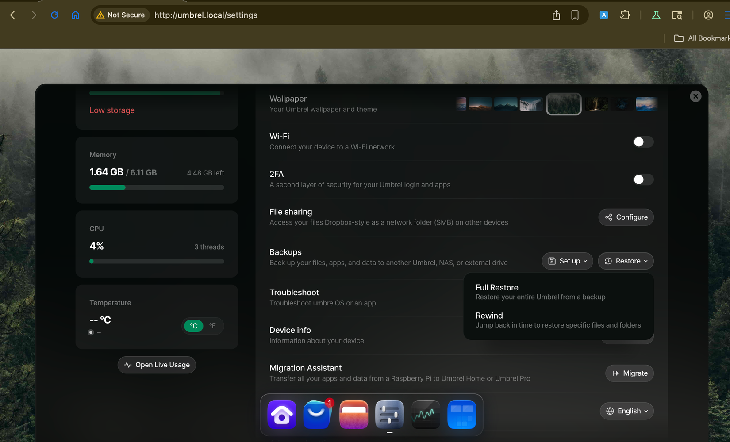Switch the temperature unit to °F
This screenshot has width=730, height=442.
click(x=212, y=326)
